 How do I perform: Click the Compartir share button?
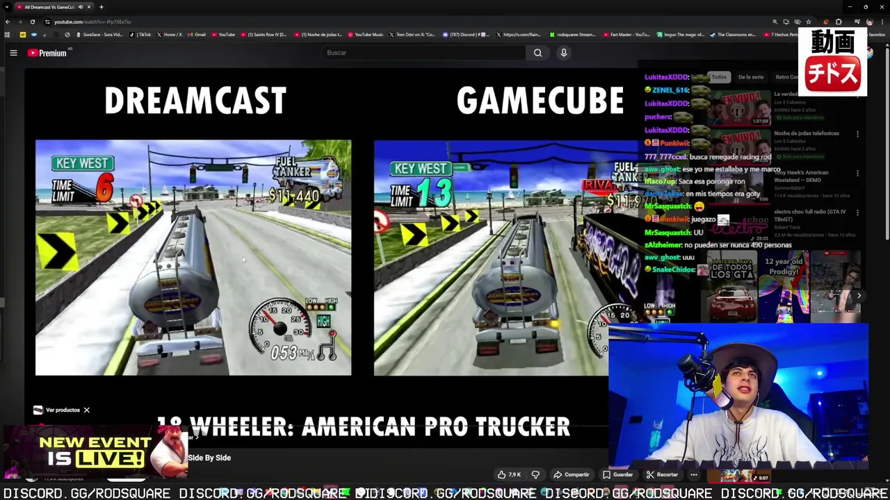572,474
